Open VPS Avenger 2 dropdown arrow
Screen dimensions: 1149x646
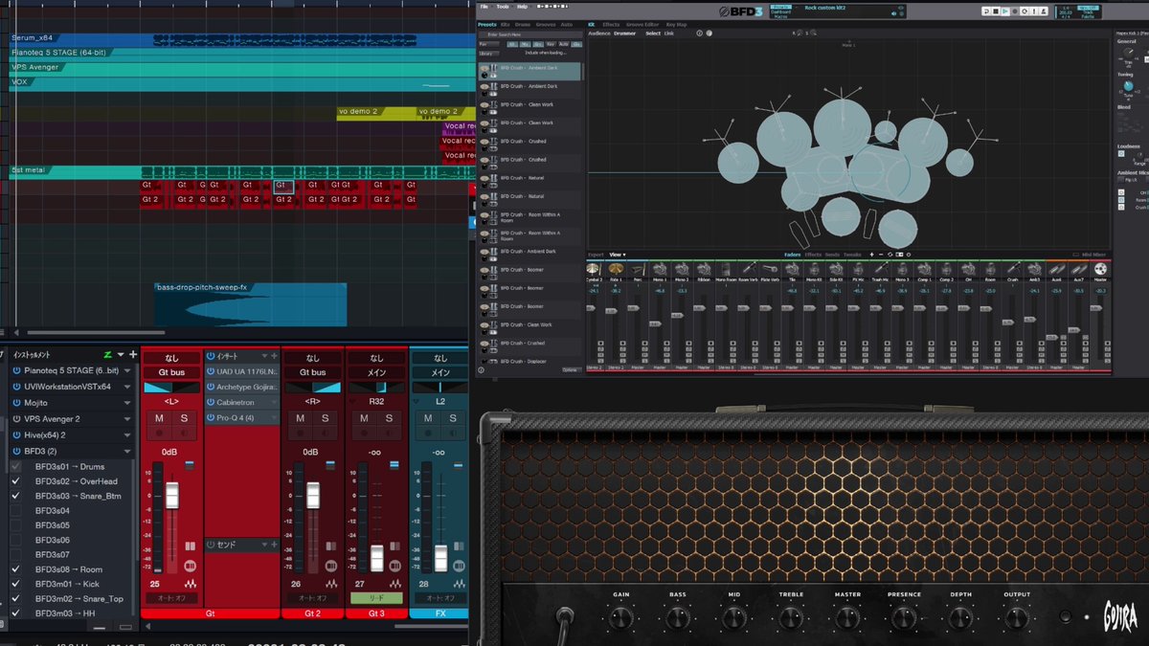[127, 419]
